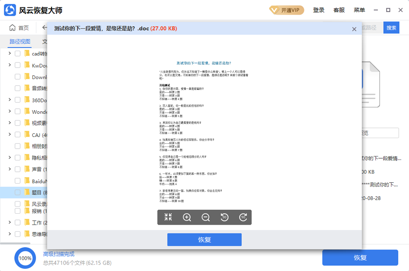Switch to the 路径视图 tab
409x271 pixels.
click(19, 42)
